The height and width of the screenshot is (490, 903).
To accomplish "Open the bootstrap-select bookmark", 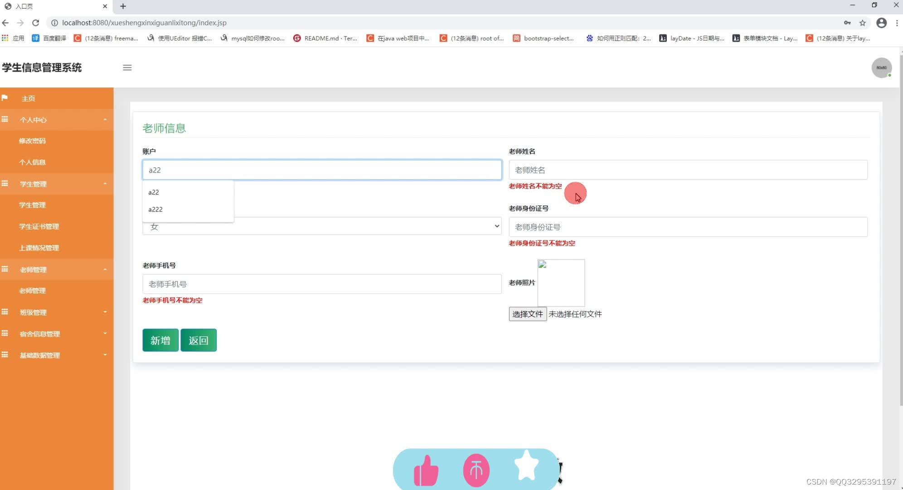I will click(x=544, y=38).
